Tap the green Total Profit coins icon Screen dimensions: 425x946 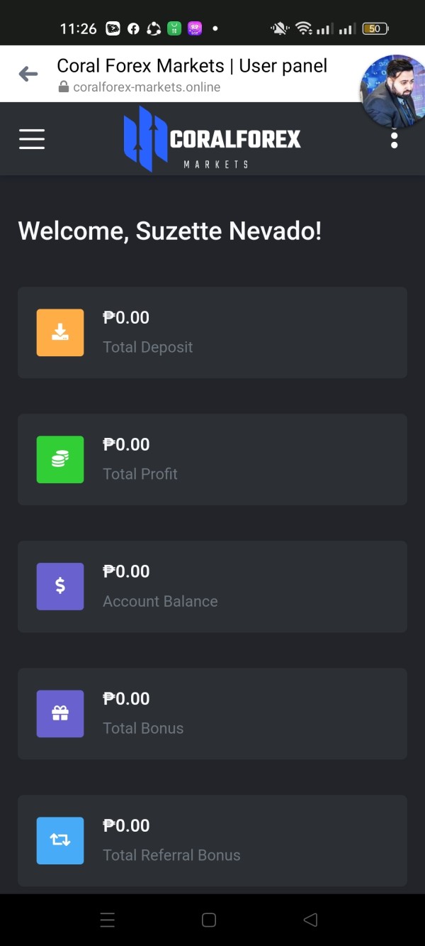(60, 459)
